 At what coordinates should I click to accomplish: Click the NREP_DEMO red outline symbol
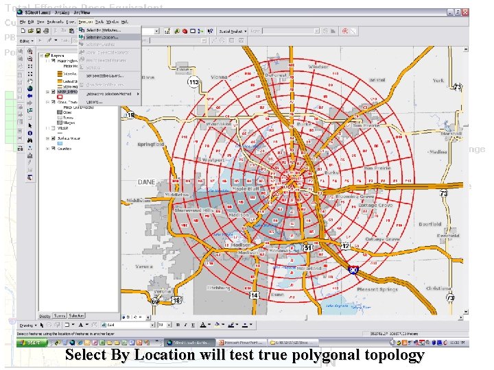[x=60, y=97]
